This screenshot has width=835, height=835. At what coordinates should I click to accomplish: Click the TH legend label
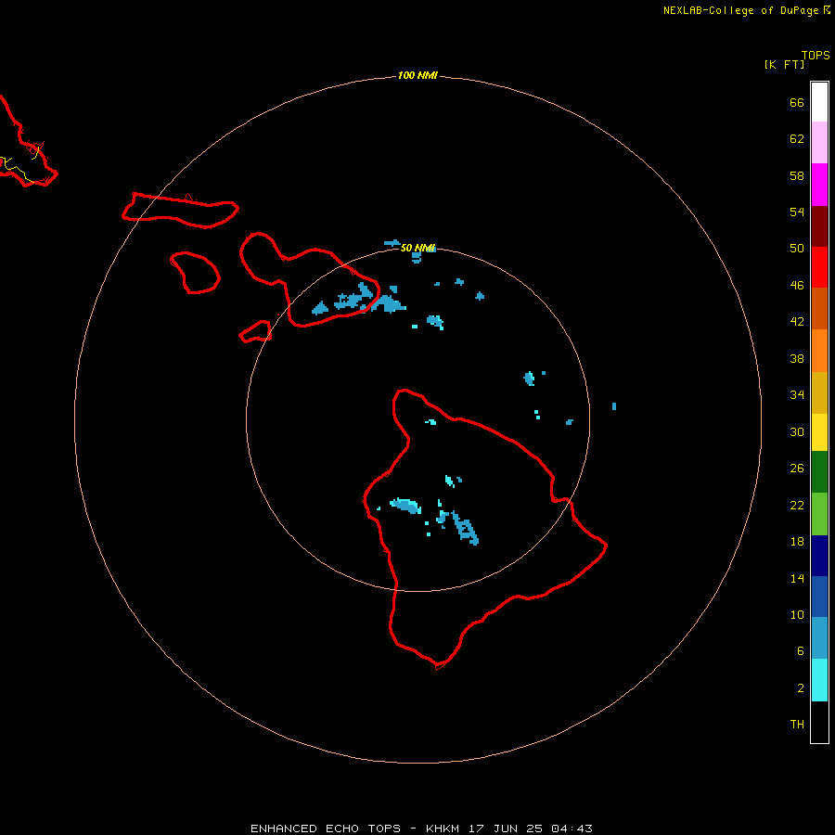click(797, 725)
